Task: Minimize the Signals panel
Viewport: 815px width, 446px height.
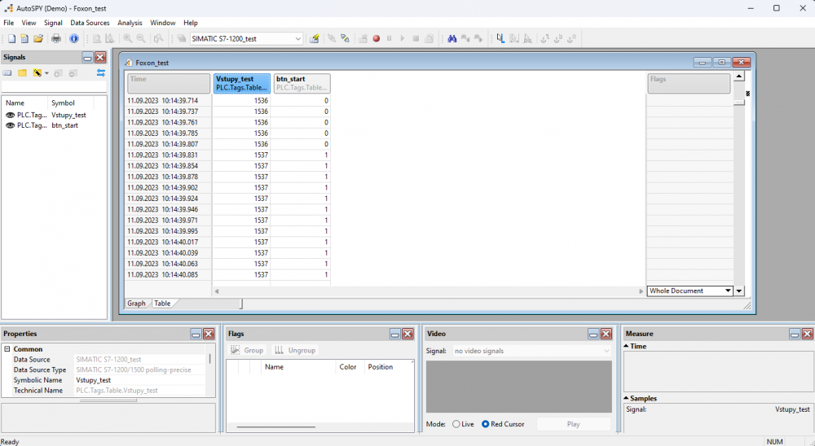Action: coord(87,57)
